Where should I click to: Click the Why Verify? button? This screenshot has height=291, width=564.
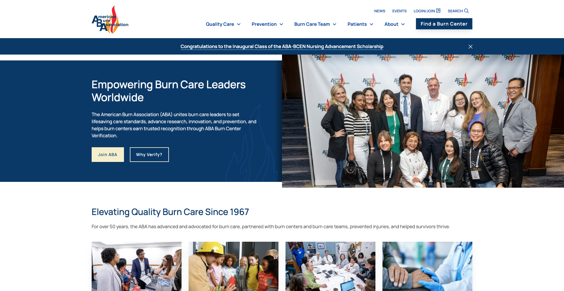pyautogui.click(x=149, y=155)
